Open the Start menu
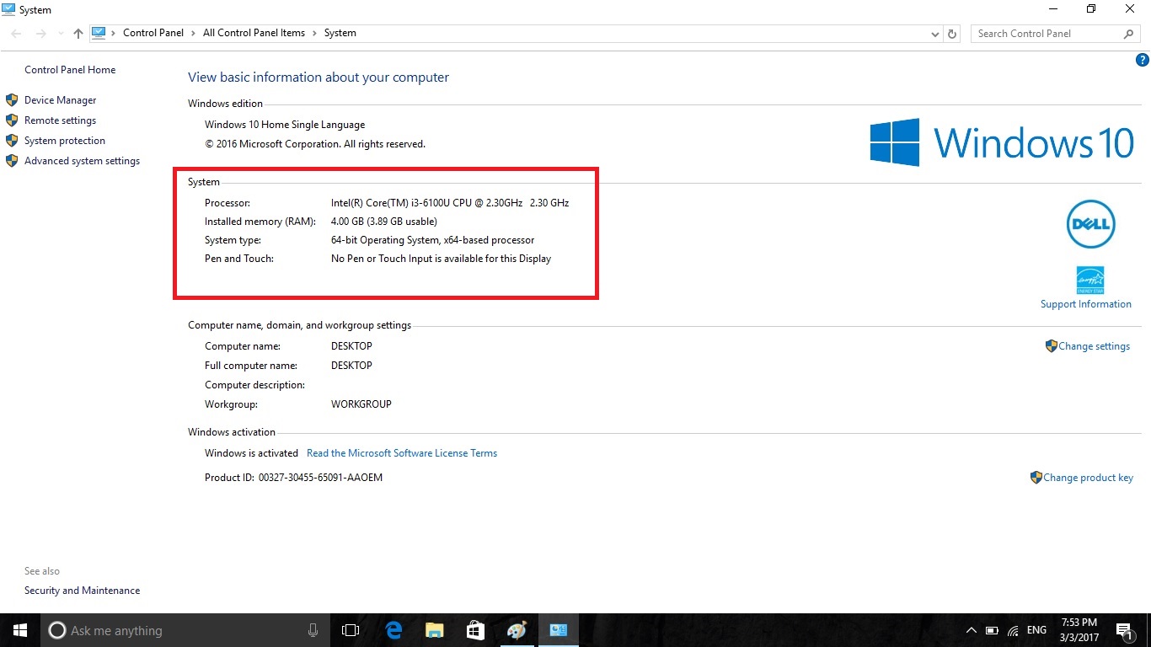Screen dimensions: 1151x647 (x=20, y=629)
